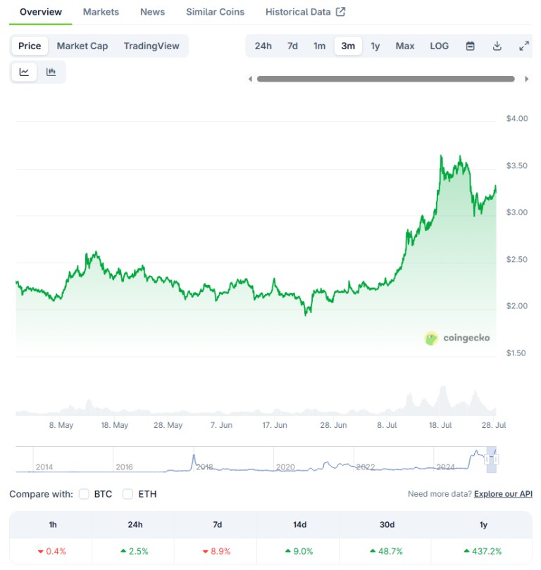Click the left arrow beside chart scrollbar
Viewport: 541px width, 570px height.
(250, 79)
